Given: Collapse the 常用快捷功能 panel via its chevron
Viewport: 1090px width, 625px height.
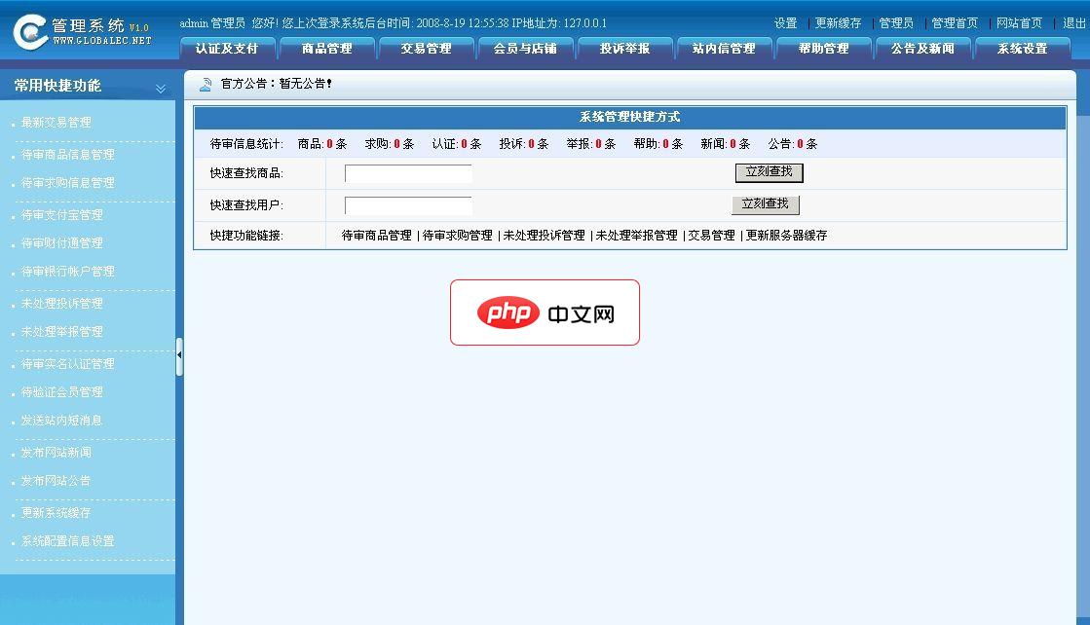Looking at the screenshot, I should click(x=160, y=86).
